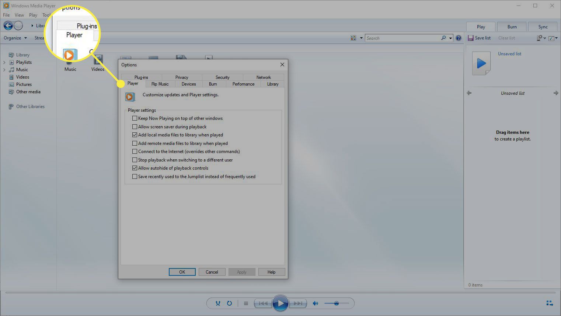Check Save recently used to Jumplist

click(x=135, y=177)
